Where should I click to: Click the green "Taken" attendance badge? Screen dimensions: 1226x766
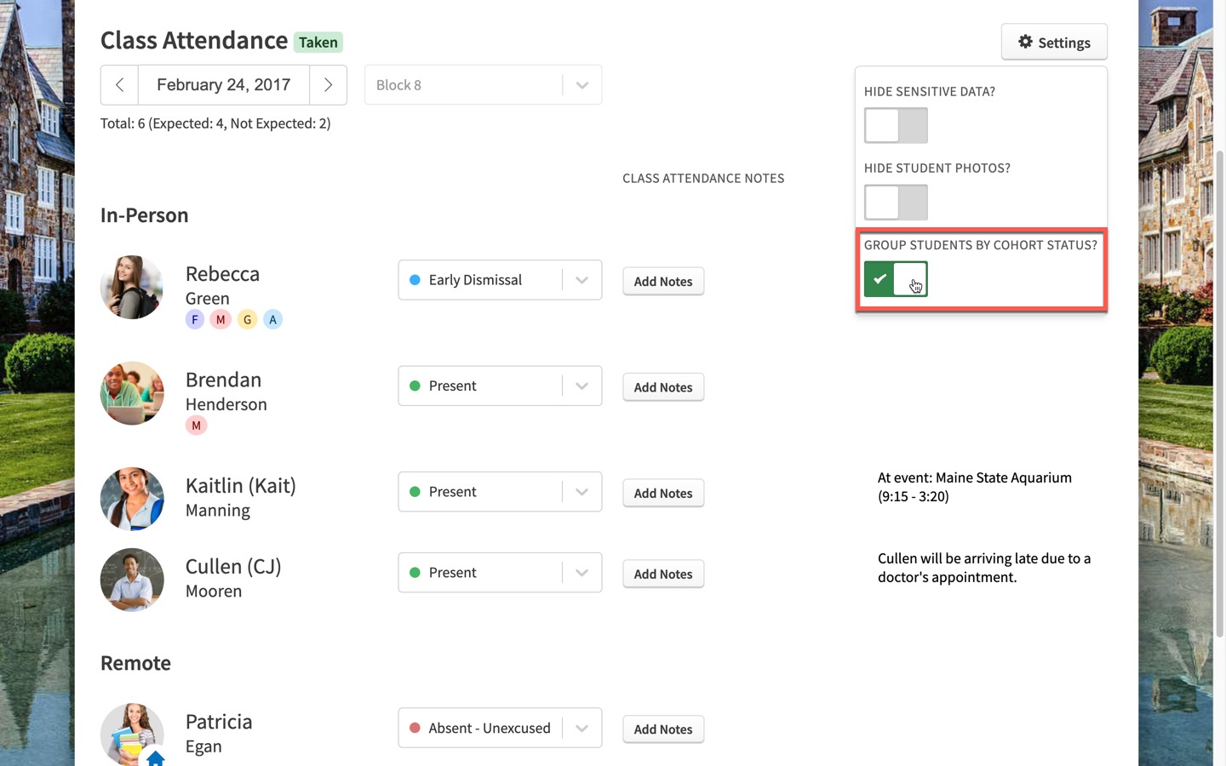(x=318, y=42)
